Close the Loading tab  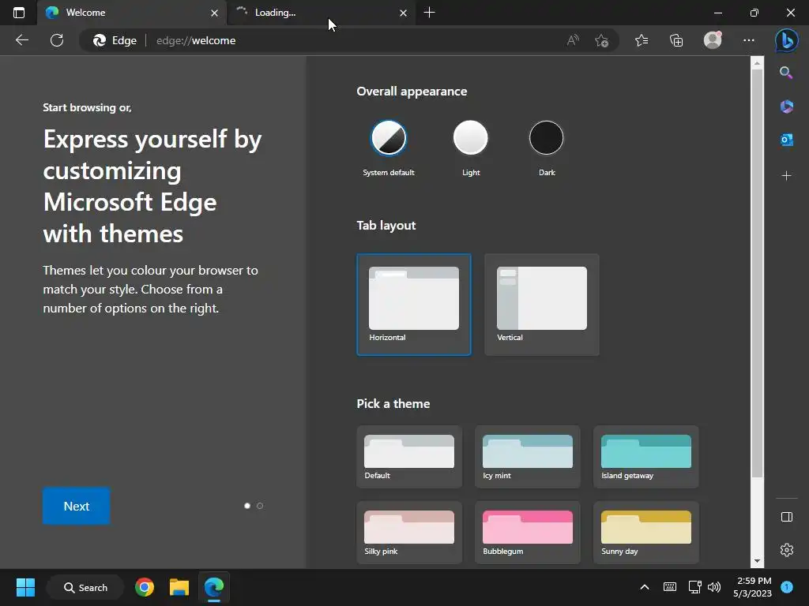click(x=403, y=13)
